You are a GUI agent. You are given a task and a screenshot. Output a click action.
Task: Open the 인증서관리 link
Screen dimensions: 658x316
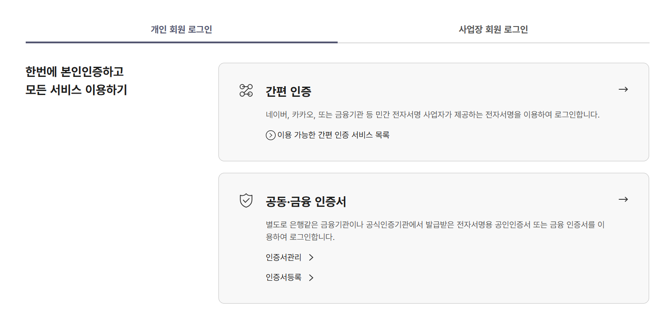tap(290, 257)
